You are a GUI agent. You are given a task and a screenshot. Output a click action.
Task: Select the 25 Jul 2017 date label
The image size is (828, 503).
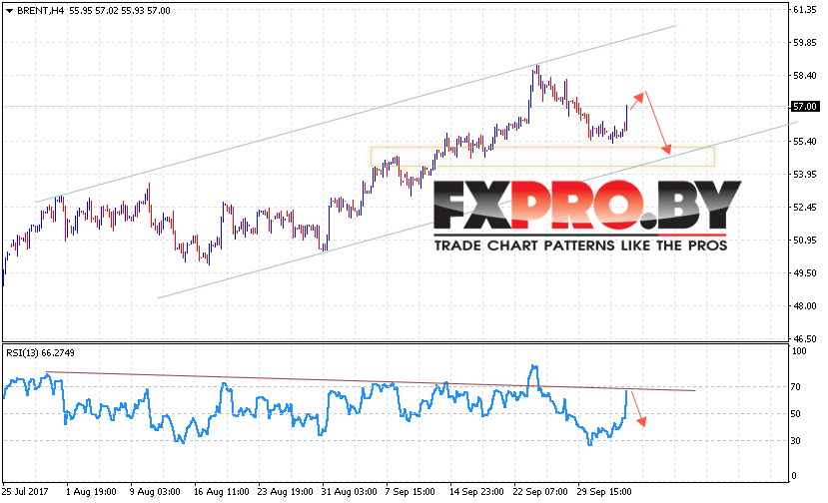pyautogui.click(x=25, y=491)
